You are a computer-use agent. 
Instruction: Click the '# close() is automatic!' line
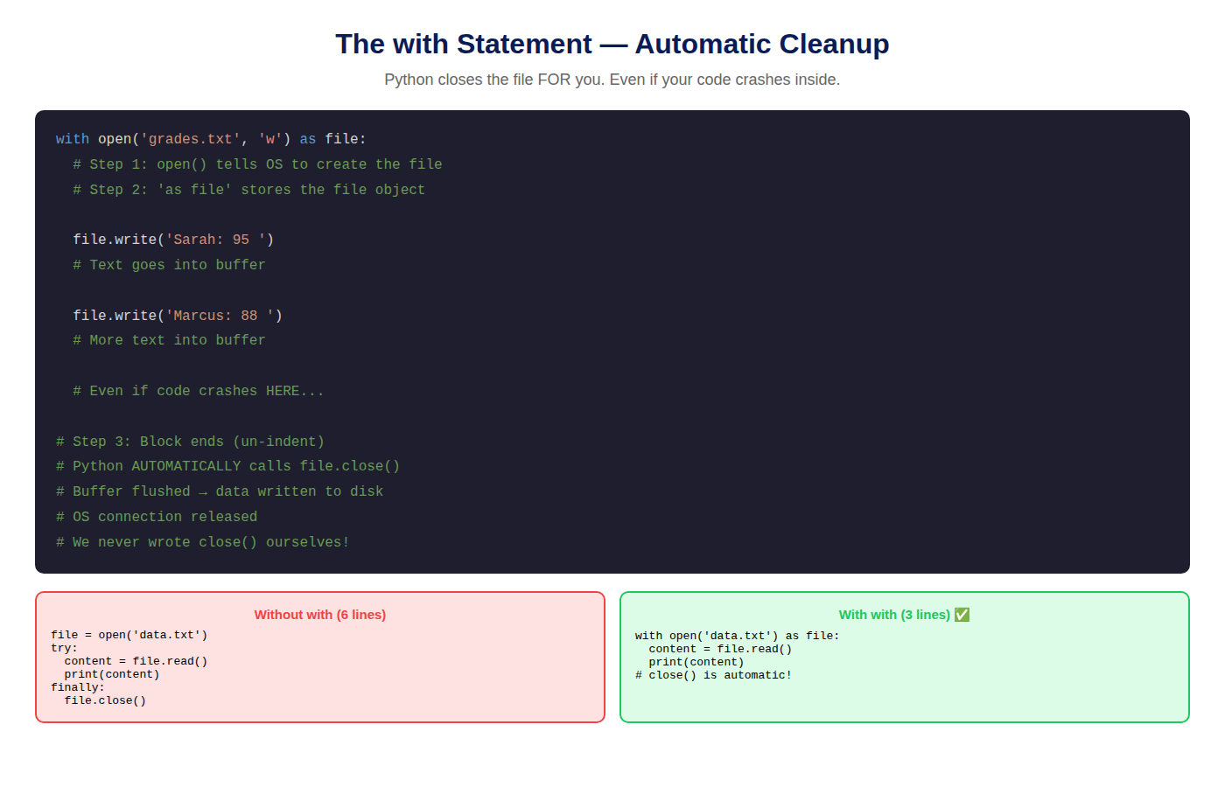click(x=713, y=675)
